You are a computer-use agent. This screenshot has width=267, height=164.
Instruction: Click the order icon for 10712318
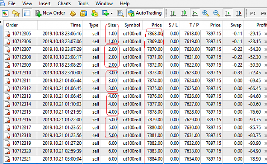(7, 135)
